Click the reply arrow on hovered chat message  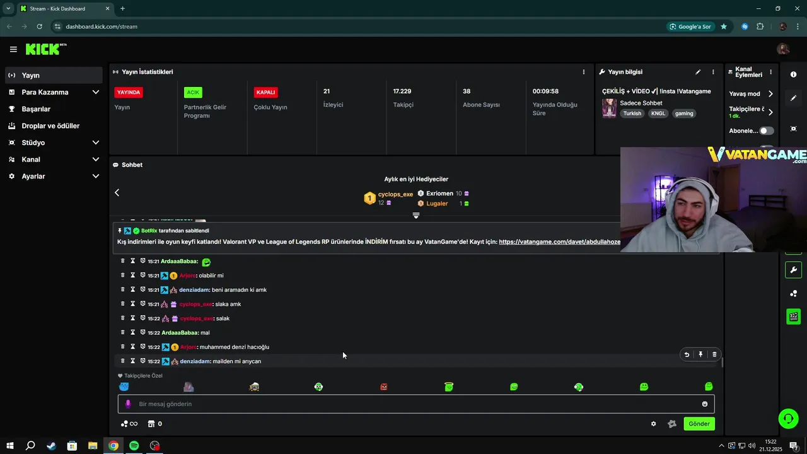click(687, 354)
